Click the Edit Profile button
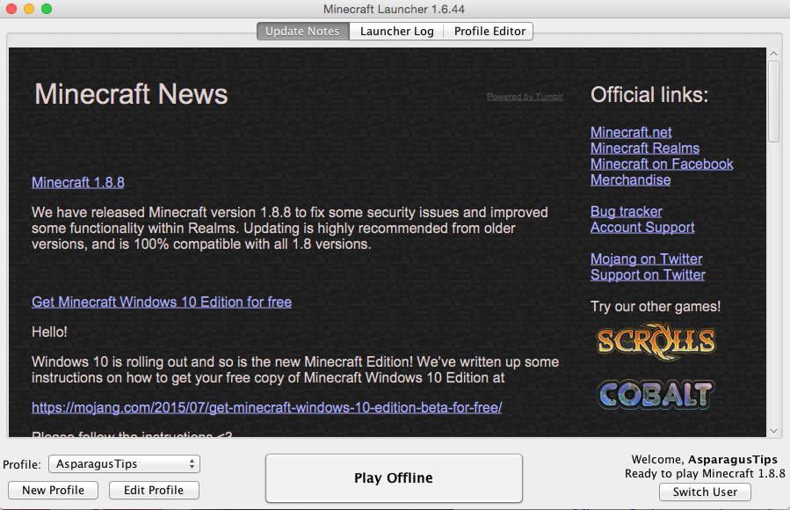 (154, 490)
